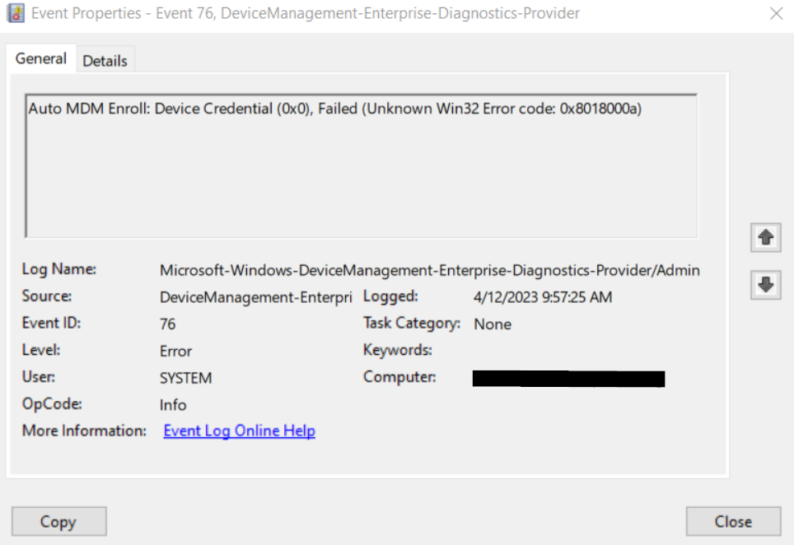This screenshot has width=794, height=545.
Task: Select the Source value DeviceManagement-Enterpri
Action: [255, 297]
